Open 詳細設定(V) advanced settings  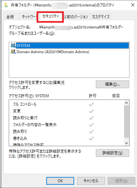[x=112, y=153]
